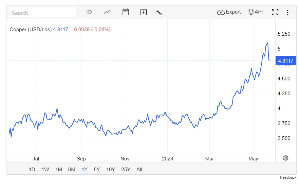The height and width of the screenshot is (194, 299).
Task: Click inside the Search input field
Action: click(42, 13)
